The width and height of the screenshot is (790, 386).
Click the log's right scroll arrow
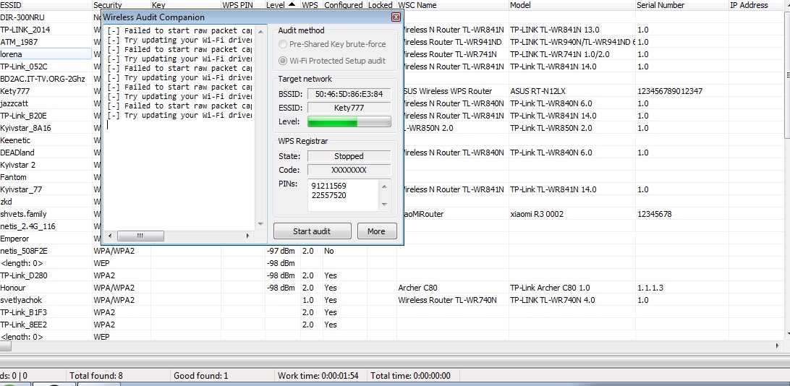247,236
